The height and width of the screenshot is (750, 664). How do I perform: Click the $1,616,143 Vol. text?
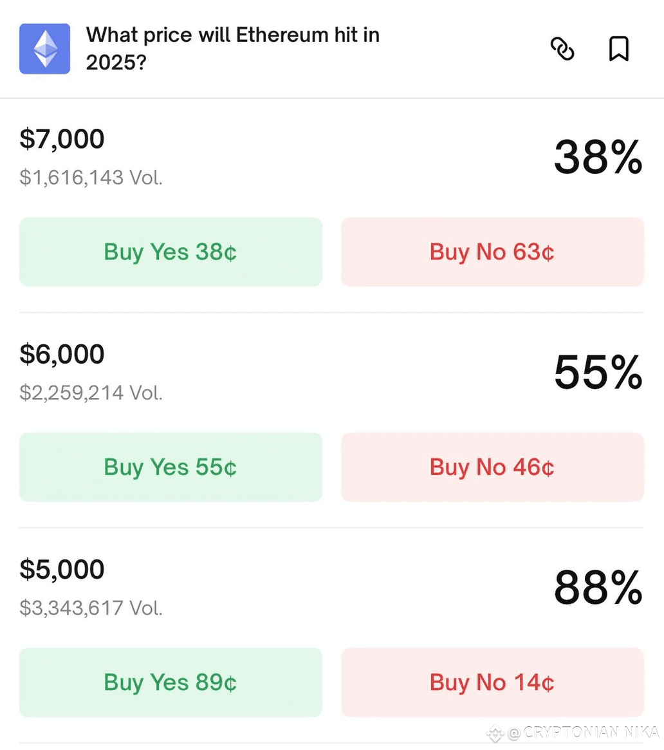[91, 178]
